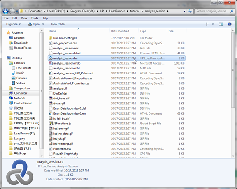Click the Open button in toolbar

[x=34, y=24]
